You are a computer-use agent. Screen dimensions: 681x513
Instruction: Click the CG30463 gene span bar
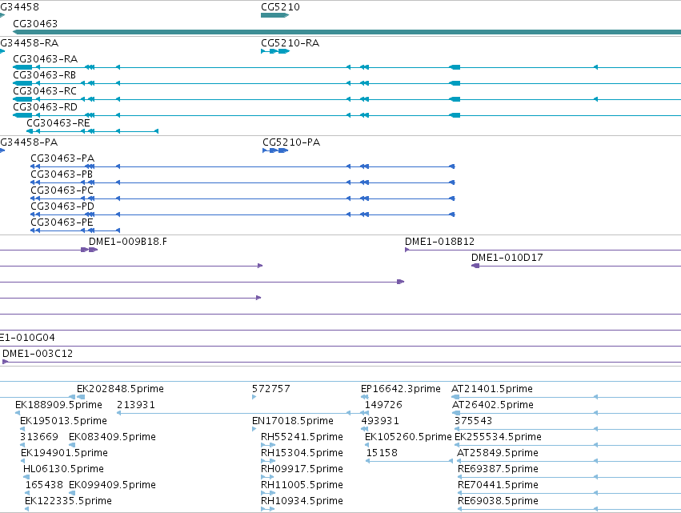click(347, 32)
